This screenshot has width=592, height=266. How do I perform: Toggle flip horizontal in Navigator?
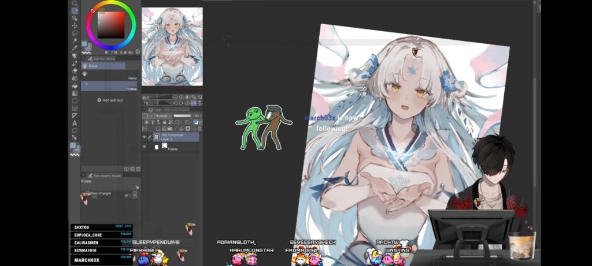(193, 103)
